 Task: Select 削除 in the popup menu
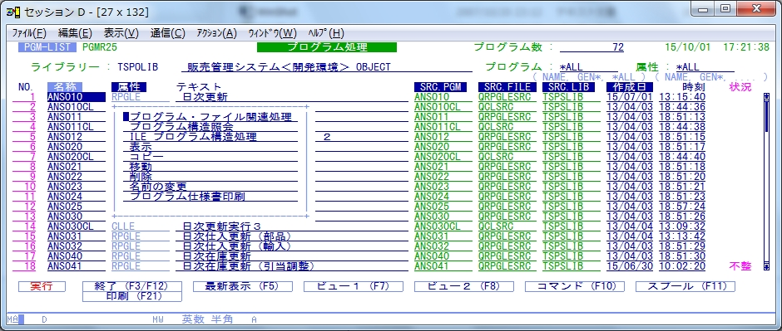pyautogui.click(x=210, y=177)
